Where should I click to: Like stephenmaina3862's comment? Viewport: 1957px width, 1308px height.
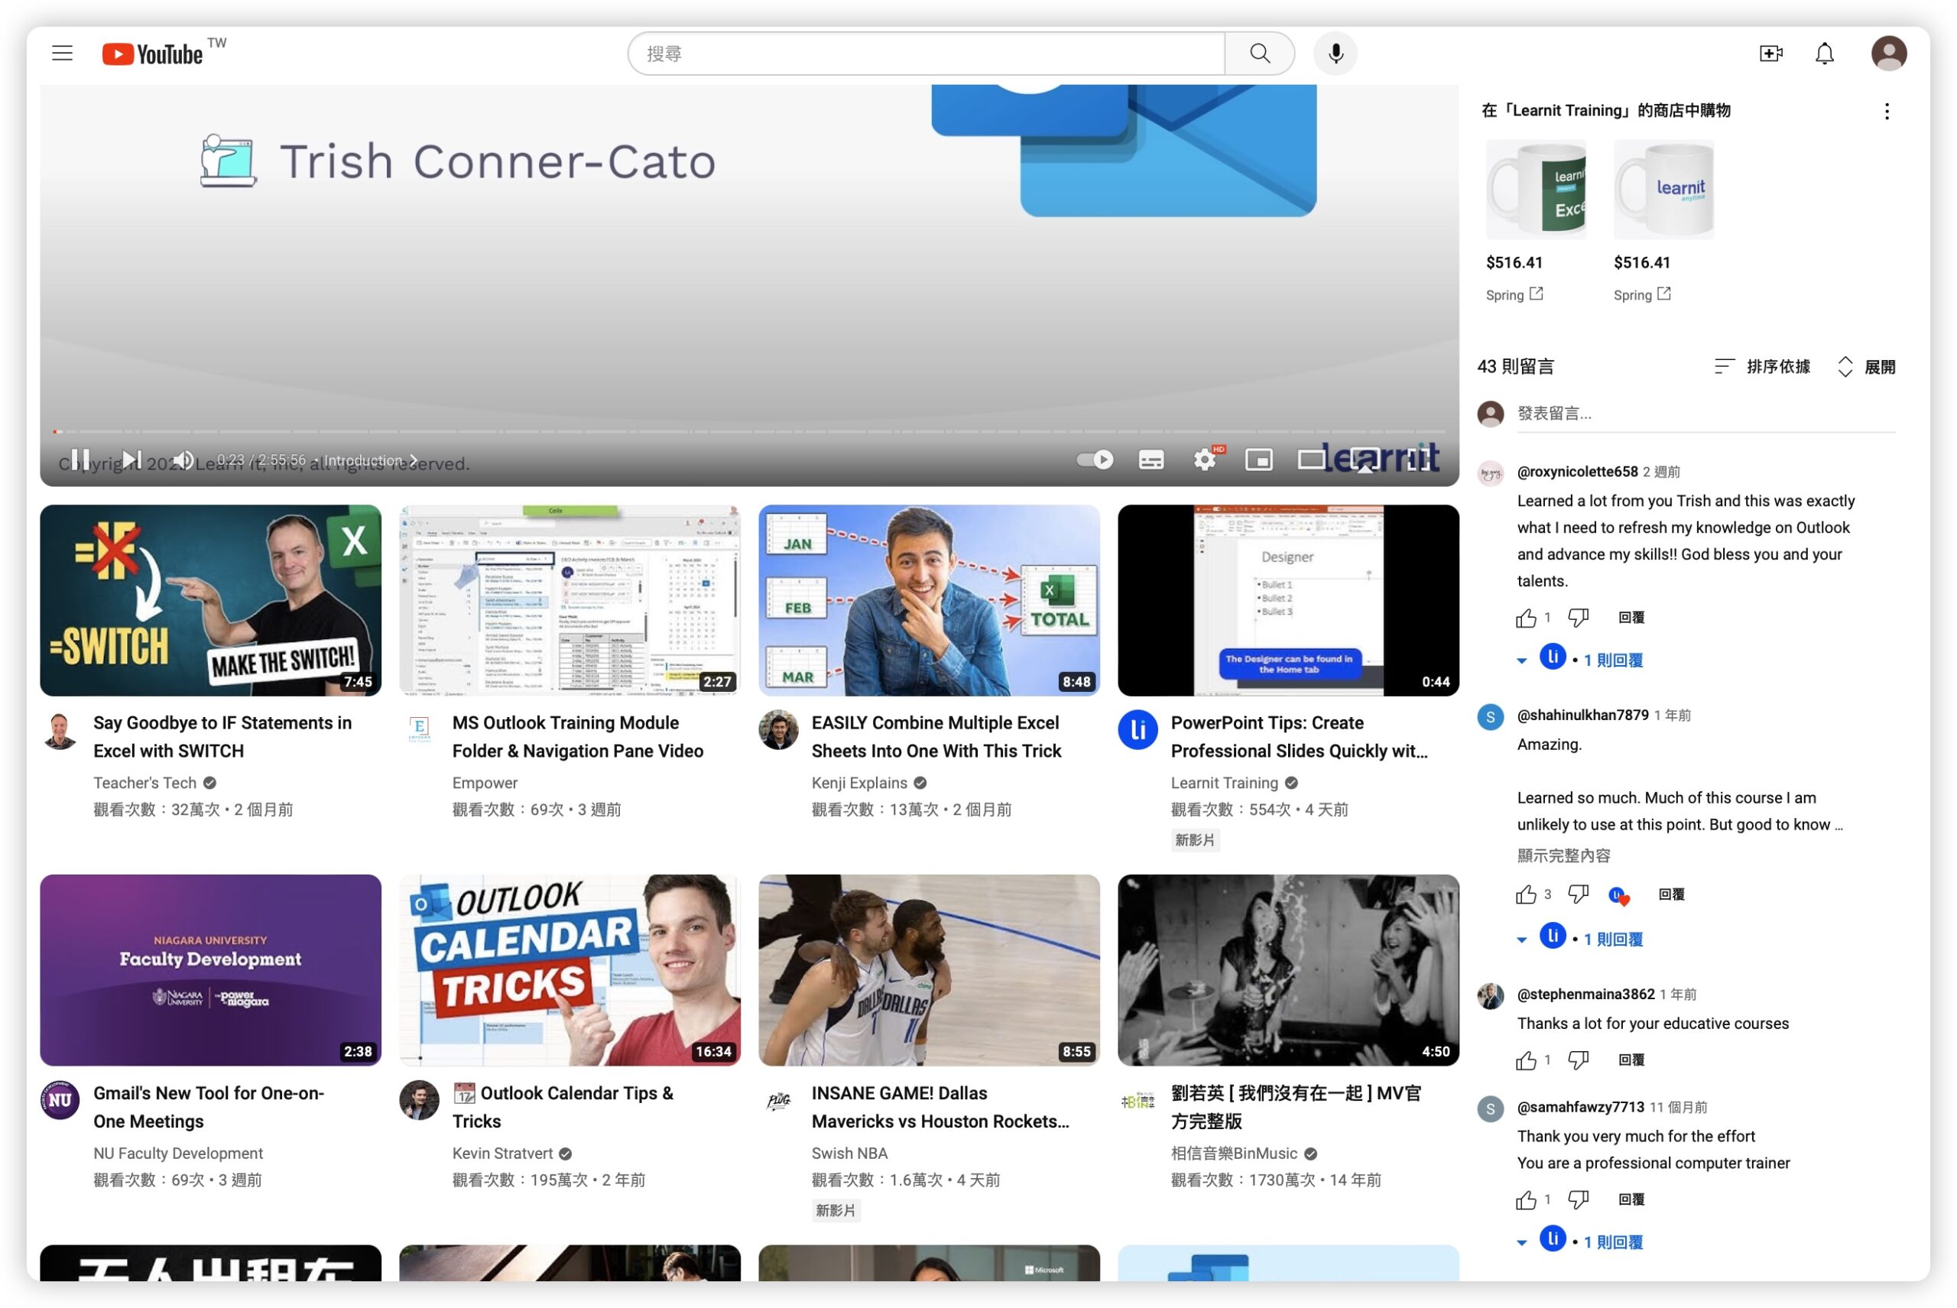point(1526,1060)
